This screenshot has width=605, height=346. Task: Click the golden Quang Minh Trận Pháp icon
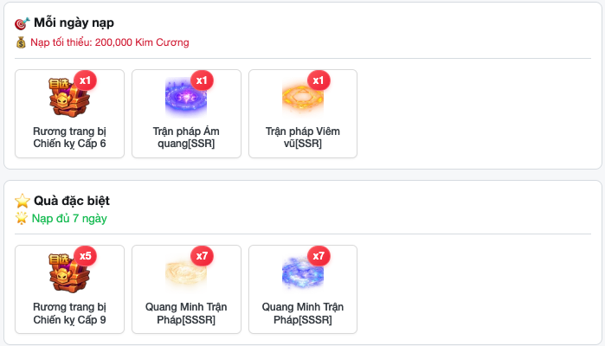[x=186, y=273]
